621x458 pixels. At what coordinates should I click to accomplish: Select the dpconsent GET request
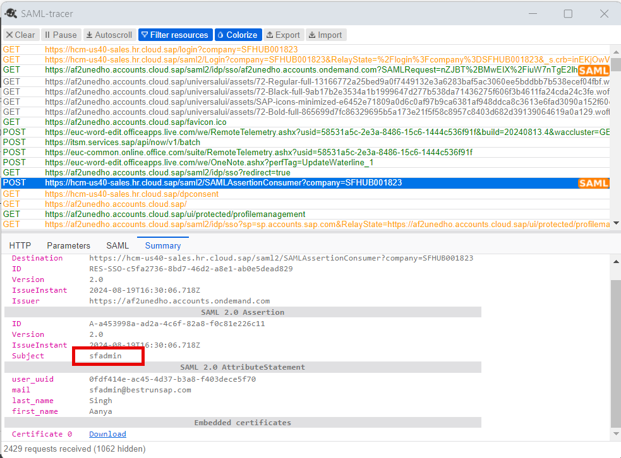coord(306,194)
